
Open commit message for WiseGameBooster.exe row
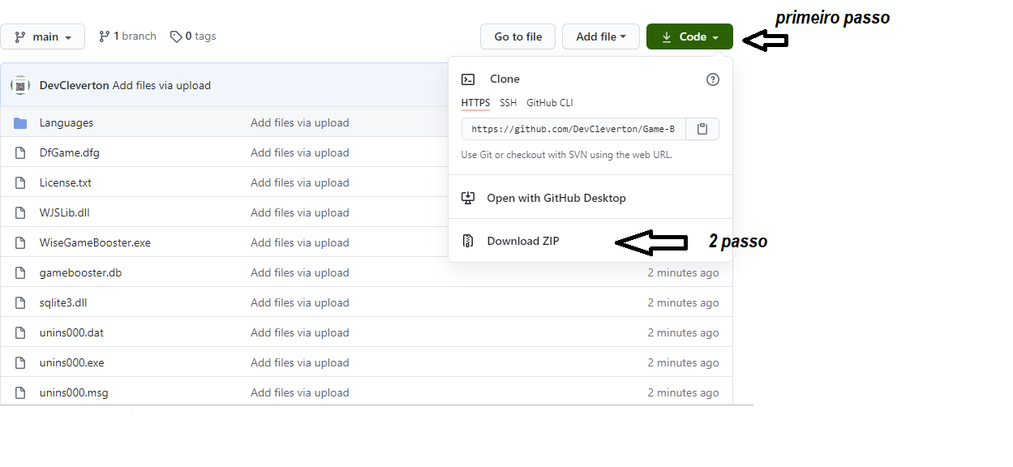(300, 242)
